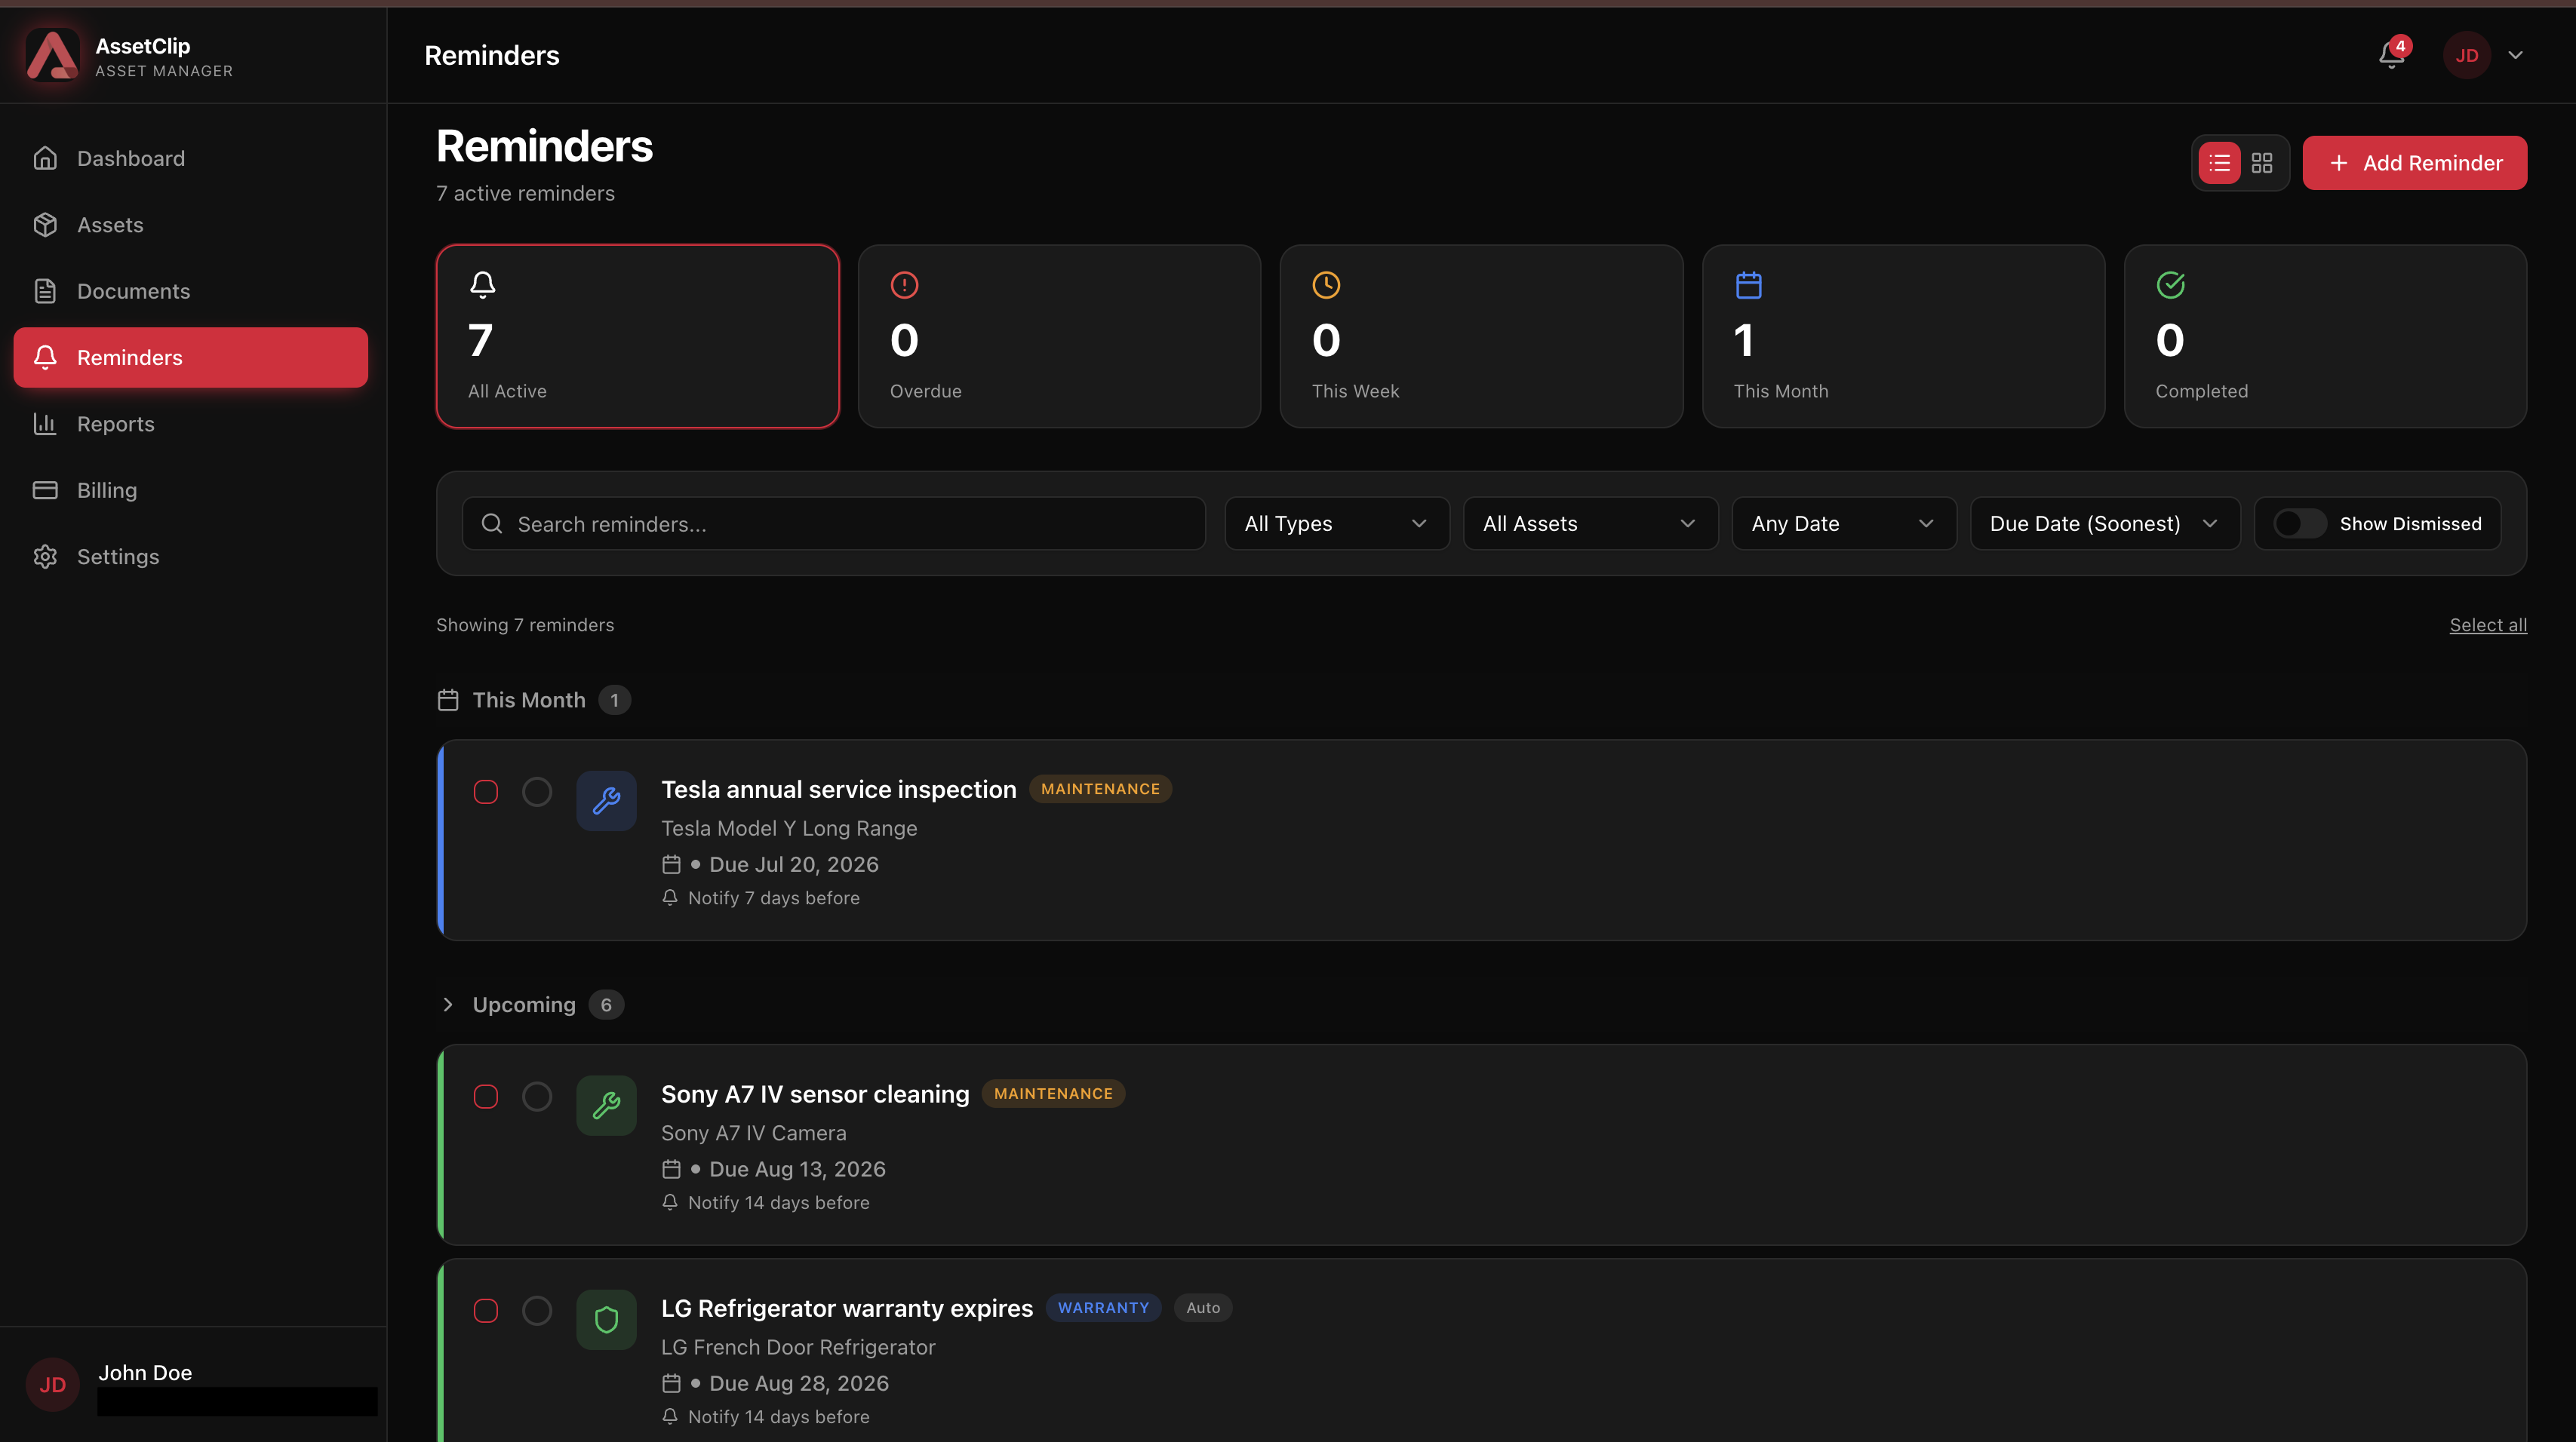Open Assets in the sidebar
The width and height of the screenshot is (2576, 1442).
pos(191,225)
